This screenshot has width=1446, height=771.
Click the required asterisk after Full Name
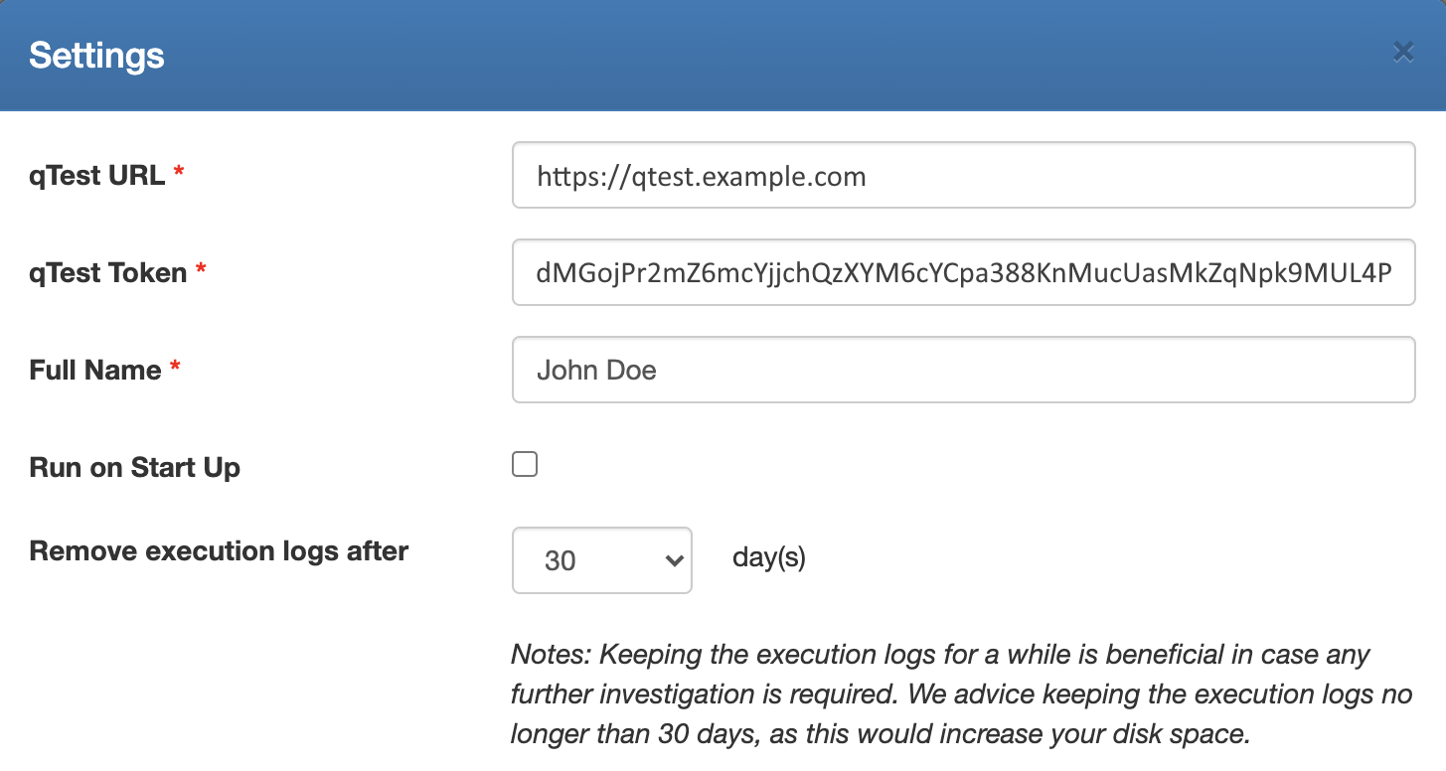(175, 368)
